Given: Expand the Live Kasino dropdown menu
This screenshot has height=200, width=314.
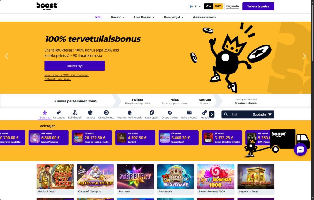Looking at the screenshot, I should (x=144, y=17).
